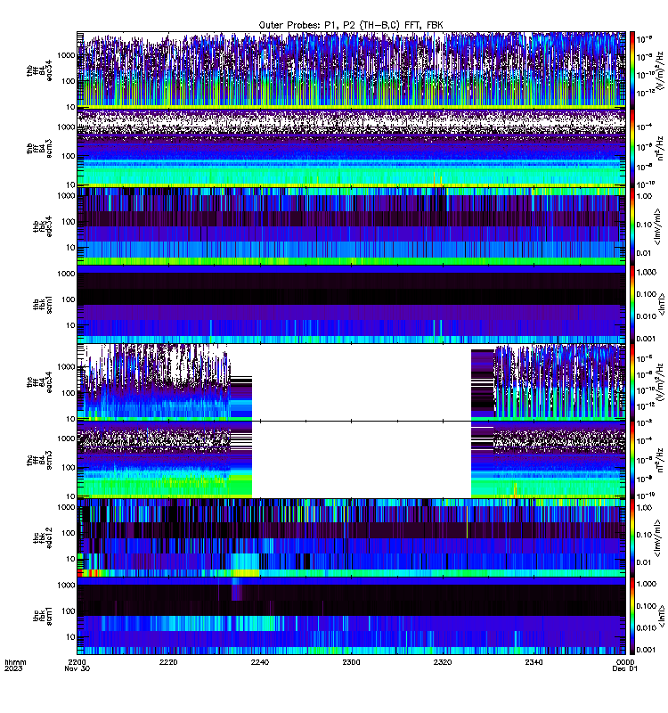Click the '100' y-axis tick of thc fbk edc12 panel
The width and height of the screenshot is (668, 713).
tap(69, 533)
